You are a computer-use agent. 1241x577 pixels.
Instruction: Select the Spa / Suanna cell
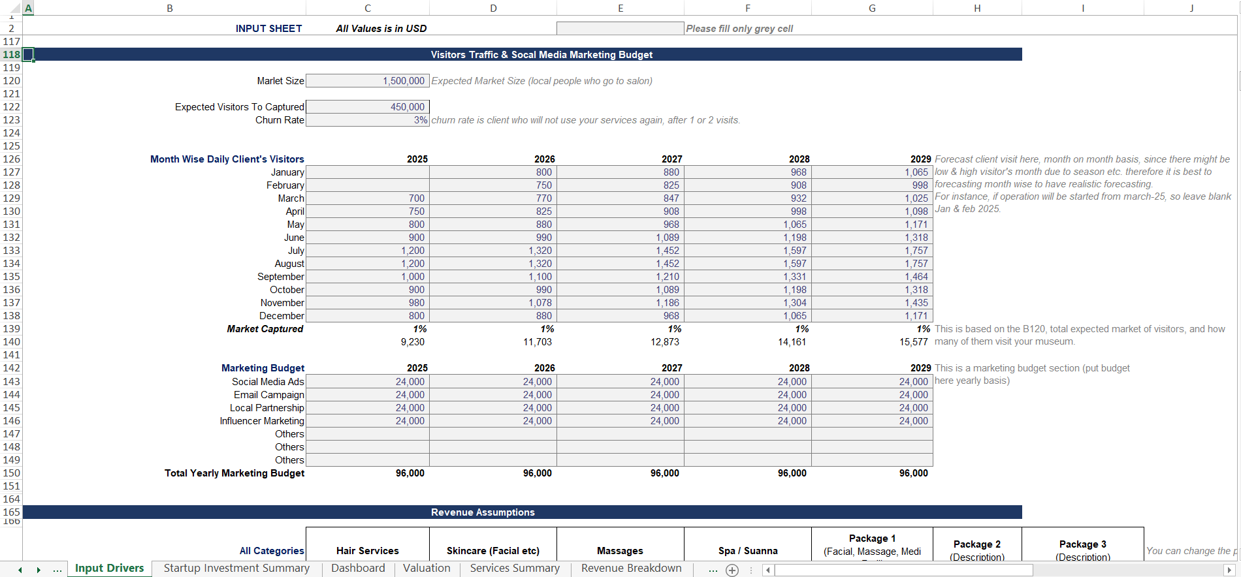[x=748, y=544]
